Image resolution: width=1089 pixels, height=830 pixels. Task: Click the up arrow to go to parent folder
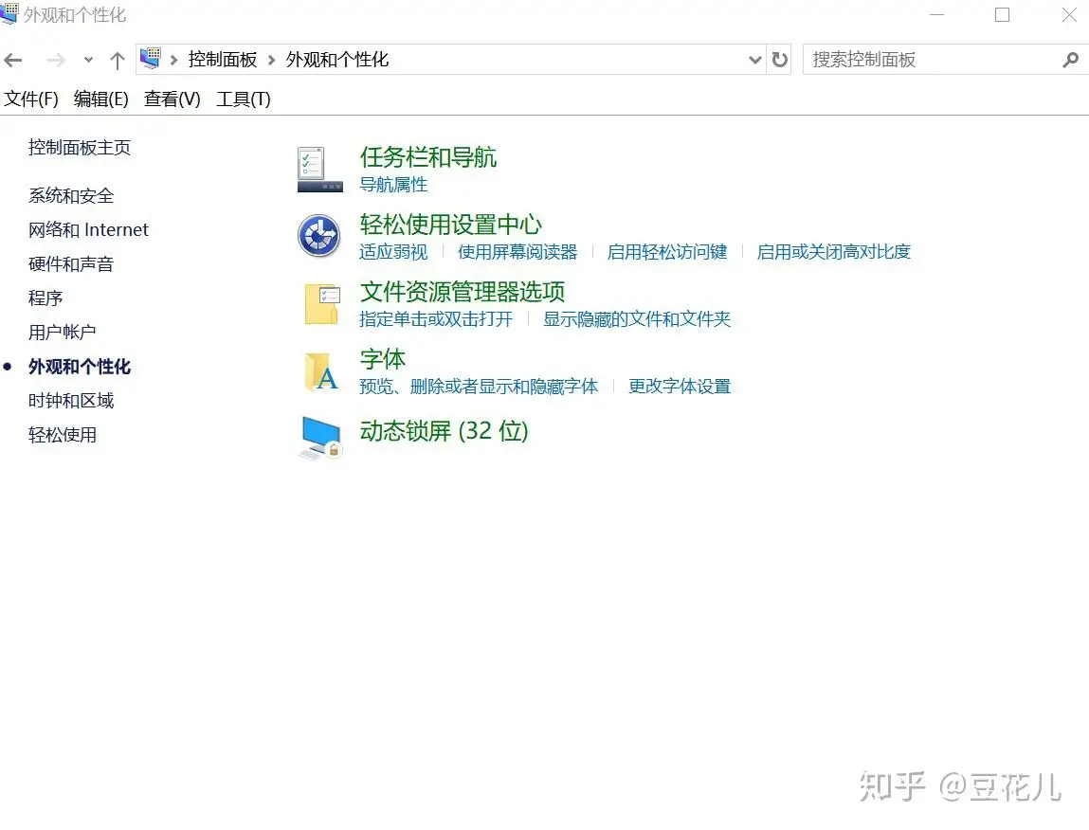pos(116,59)
